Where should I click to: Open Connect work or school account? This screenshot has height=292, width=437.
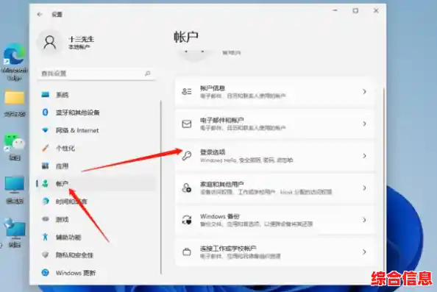coord(274,252)
